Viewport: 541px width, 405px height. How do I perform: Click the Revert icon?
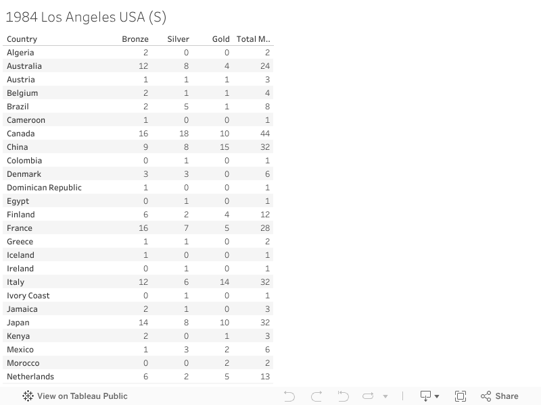[343, 396]
